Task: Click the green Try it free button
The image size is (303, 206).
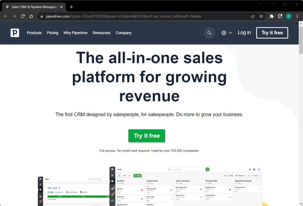Action: (147, 136)
